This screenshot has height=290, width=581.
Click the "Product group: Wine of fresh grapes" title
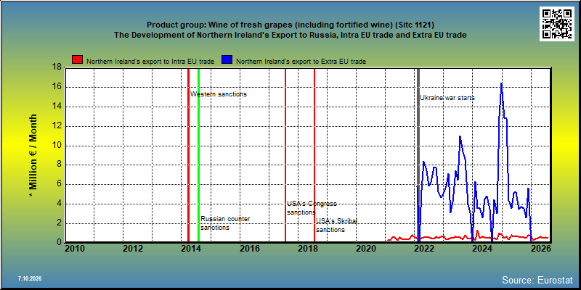290,25
